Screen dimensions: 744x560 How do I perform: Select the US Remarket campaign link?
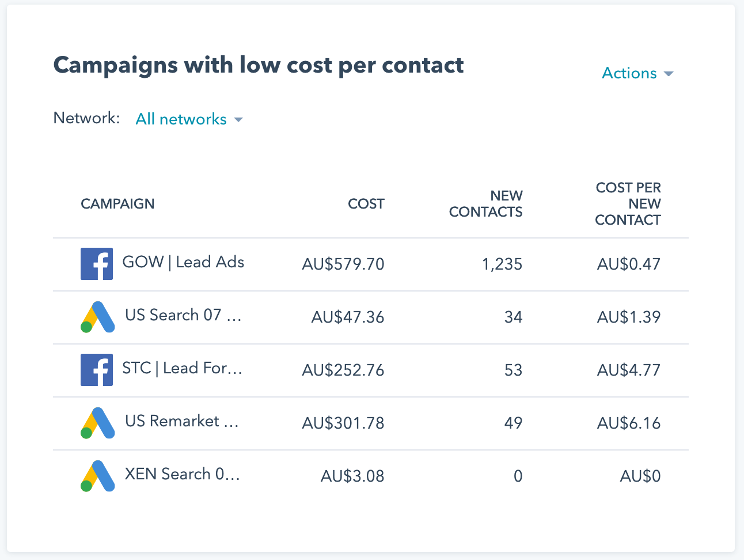tap(182, 421)
